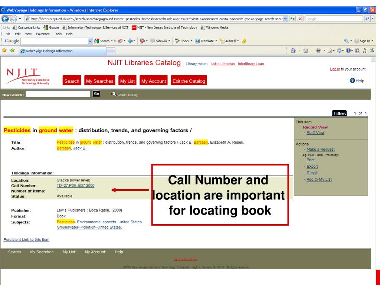The image size is (380, 285).
Task: Open the Interlibrary Loan link
Action: pyautogui.click(x=251, y=64)
